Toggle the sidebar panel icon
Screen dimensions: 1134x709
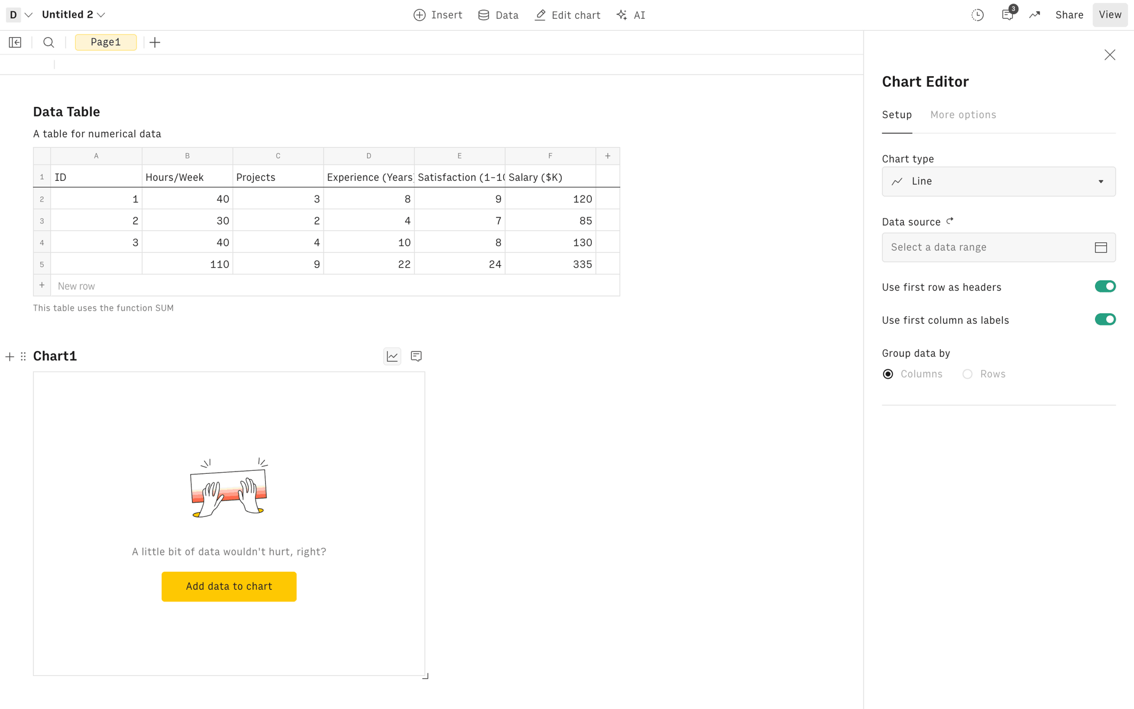point(15,43)
